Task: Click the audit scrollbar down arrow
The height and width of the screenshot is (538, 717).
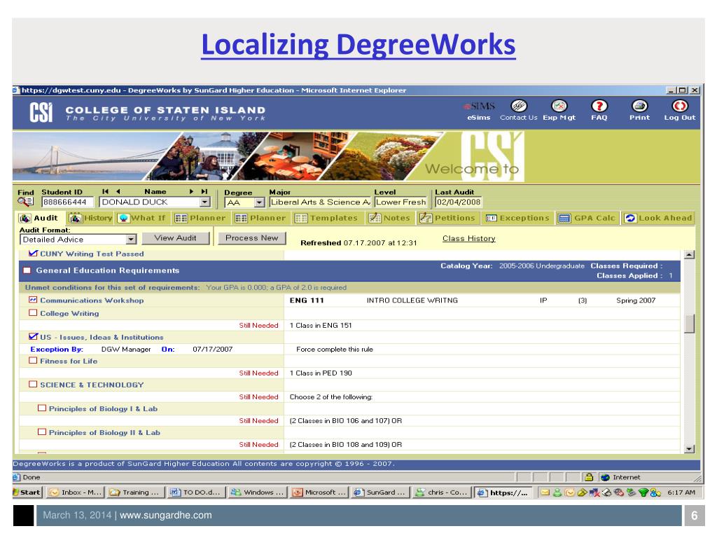Action: pos(690,449)
